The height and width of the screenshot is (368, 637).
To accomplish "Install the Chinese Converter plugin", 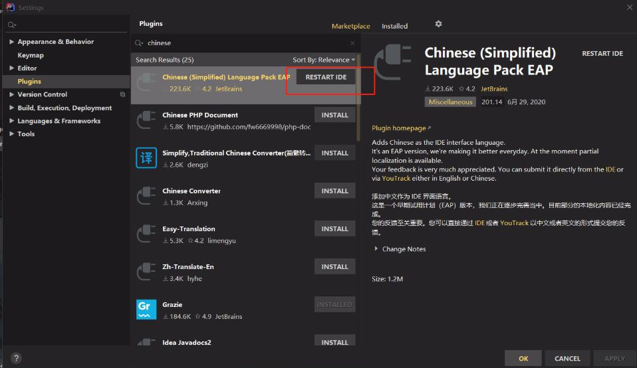I will (334, 191).
